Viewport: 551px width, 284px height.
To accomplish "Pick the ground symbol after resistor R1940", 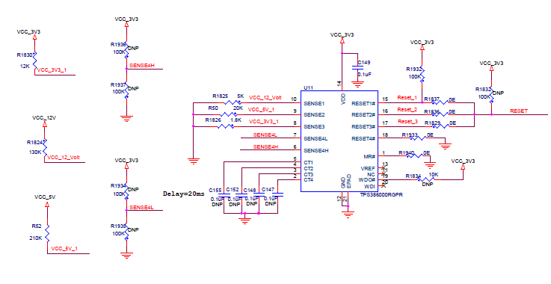I will coord(429,165).
